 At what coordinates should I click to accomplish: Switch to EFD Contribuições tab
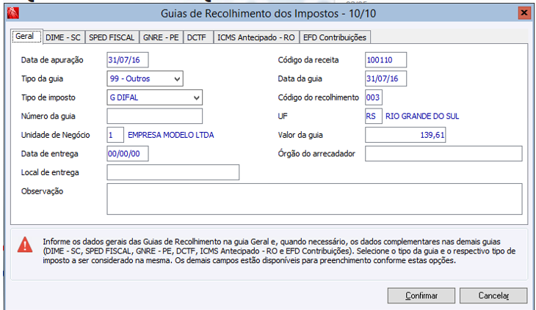(335, 37)
